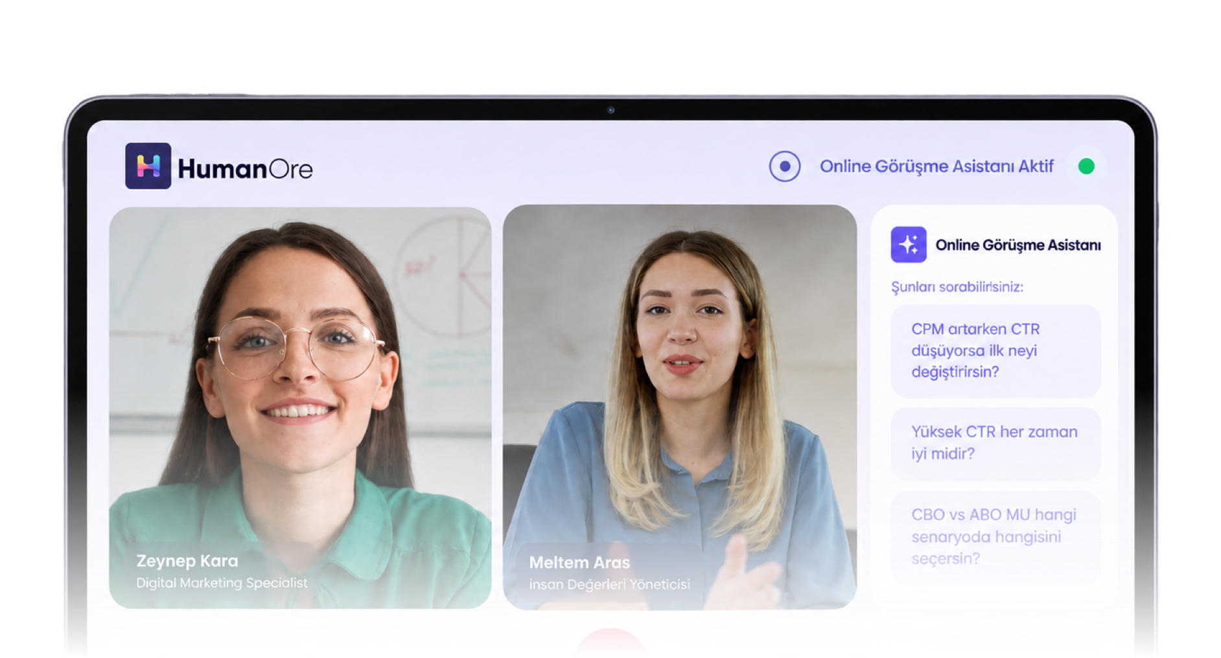Click the Zeynep Kara name label
Viewport: 1221px width, 658px height.
point(187,561)
